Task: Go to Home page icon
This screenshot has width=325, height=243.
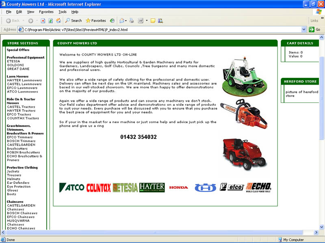Action: click(58, 21)
